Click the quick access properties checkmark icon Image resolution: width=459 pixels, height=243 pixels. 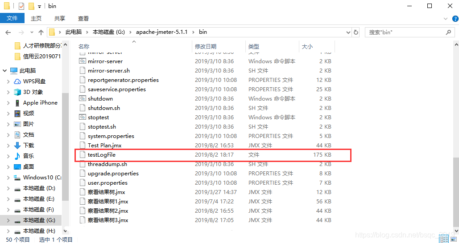21,6
